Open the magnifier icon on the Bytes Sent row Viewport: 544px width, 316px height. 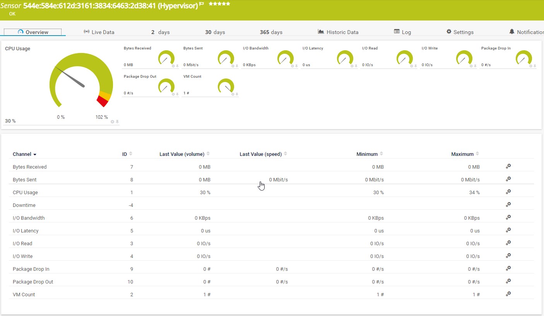click(508, 179)
